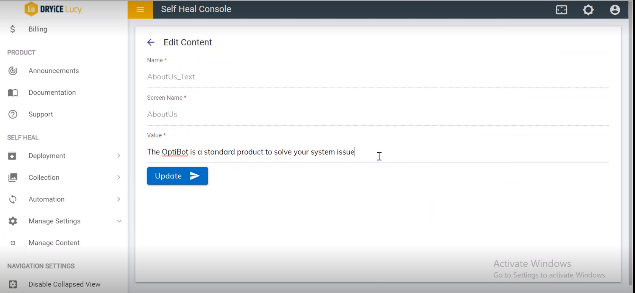
Task: Click the word OptiBot in Value
Action: [175, 152]
